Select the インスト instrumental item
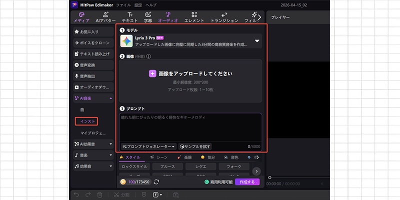 (x=86, y=121)
